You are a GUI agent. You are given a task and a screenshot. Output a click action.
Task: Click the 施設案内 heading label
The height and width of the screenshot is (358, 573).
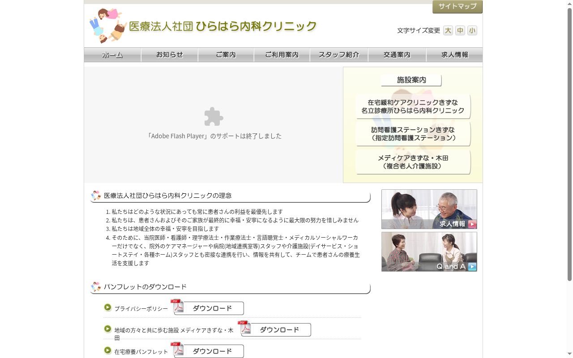[x=411, y=80]
